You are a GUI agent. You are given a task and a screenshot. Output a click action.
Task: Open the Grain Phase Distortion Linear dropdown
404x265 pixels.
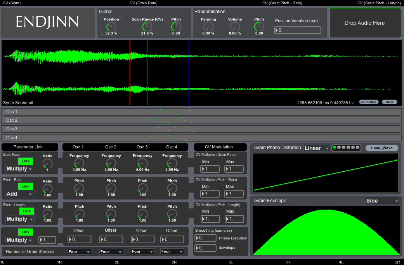click(317, 148)
